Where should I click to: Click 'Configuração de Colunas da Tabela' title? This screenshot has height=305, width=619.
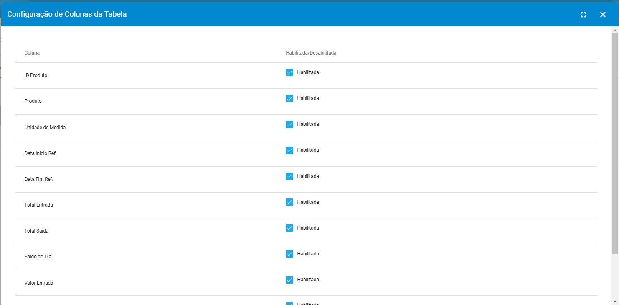(x=67, y=14)
